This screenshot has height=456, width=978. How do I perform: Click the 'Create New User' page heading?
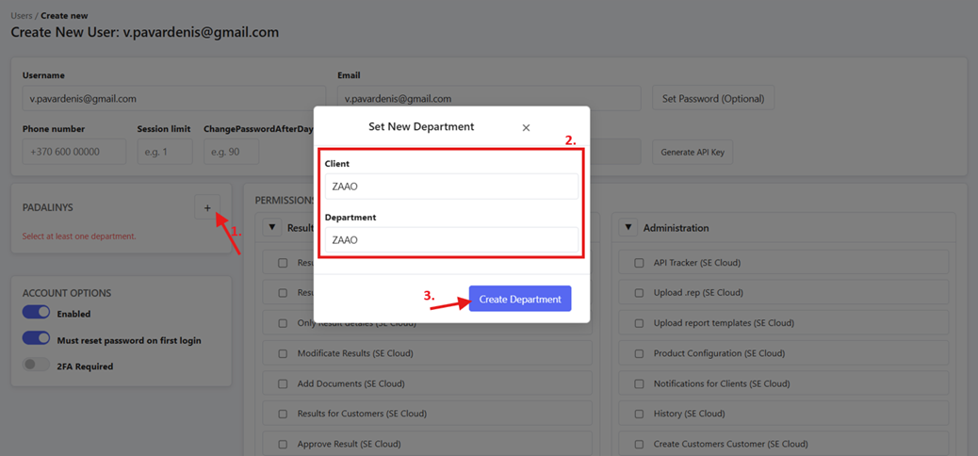click(145, 32)
